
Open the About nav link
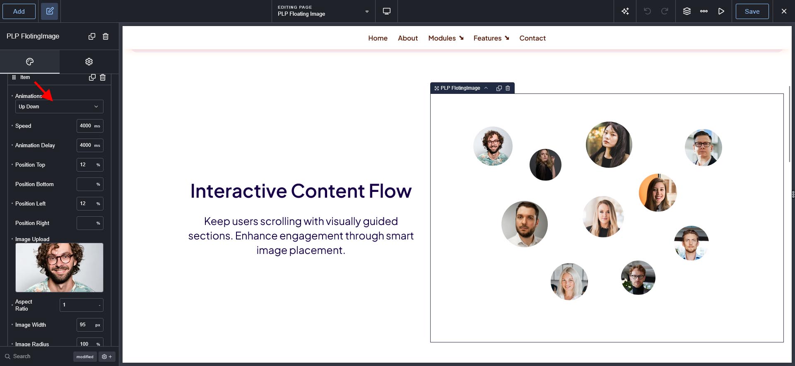pyautogui.click(x=408, y=38)
